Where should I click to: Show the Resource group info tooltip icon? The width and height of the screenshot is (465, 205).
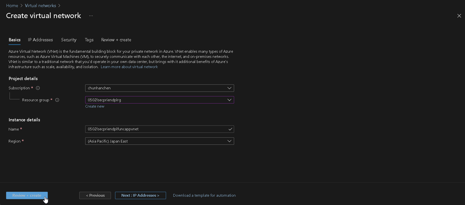click(57, 100)
